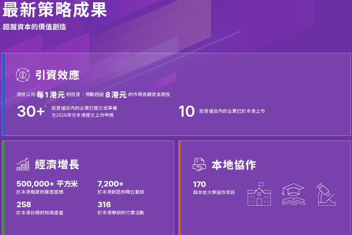
Task: Click the text 的市場長期資金跟投
Action: (x=149, y=95)
